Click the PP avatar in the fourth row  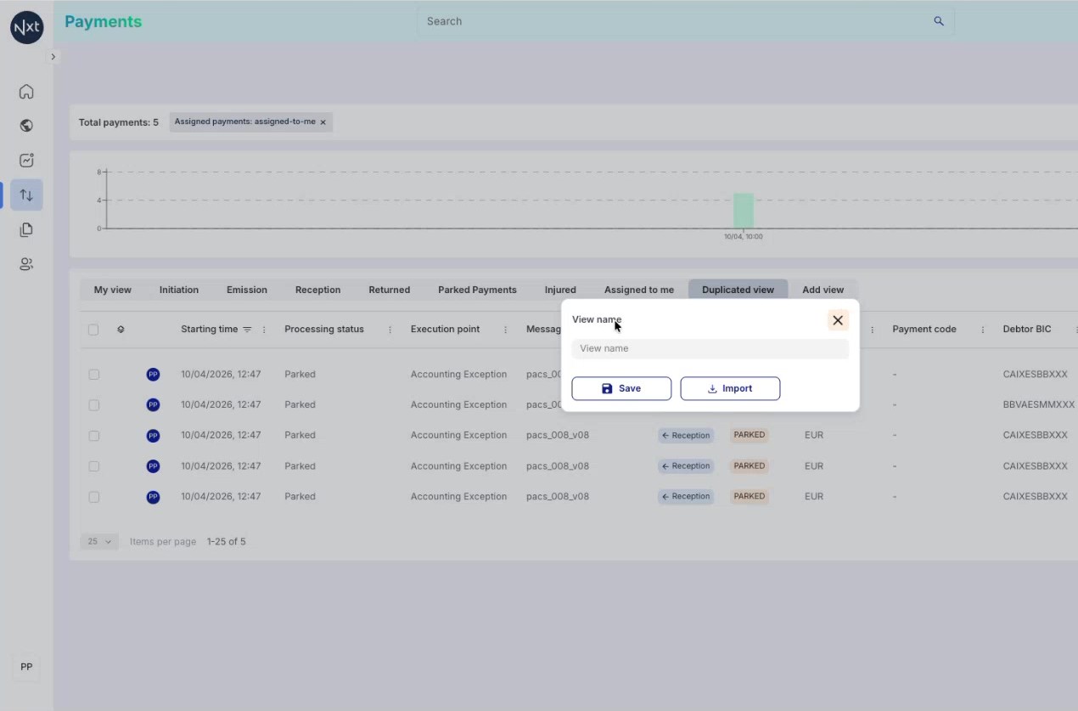[153, 466]
